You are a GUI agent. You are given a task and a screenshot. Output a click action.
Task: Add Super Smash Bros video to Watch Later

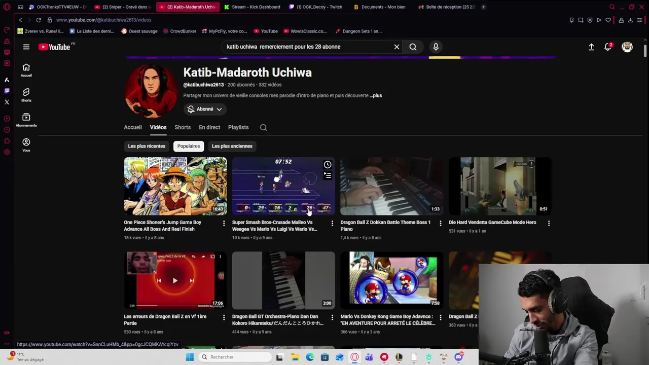(328, 165)
